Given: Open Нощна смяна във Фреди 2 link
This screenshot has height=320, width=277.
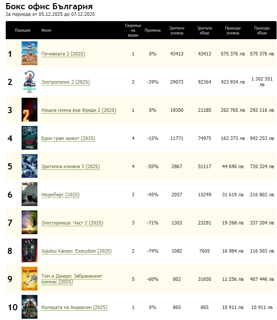Looking at the screenshot, I should [78, 110].
